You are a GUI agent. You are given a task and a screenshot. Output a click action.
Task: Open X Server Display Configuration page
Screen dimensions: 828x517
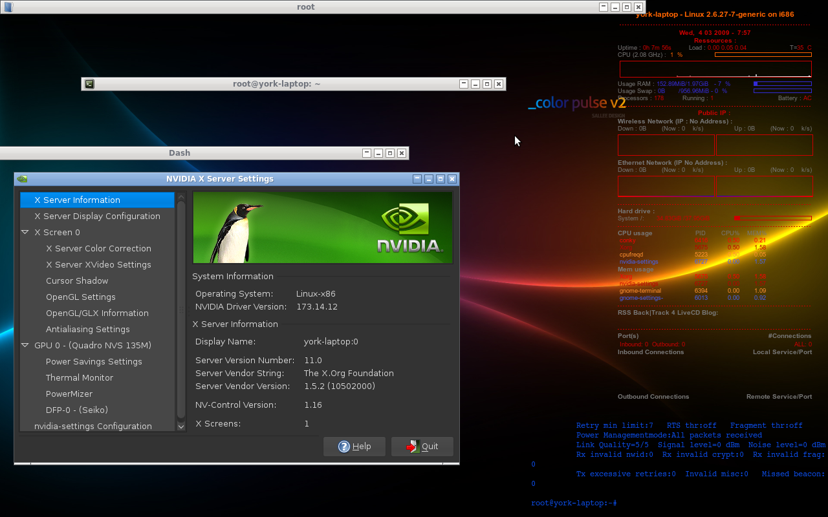tap(97, 216)
